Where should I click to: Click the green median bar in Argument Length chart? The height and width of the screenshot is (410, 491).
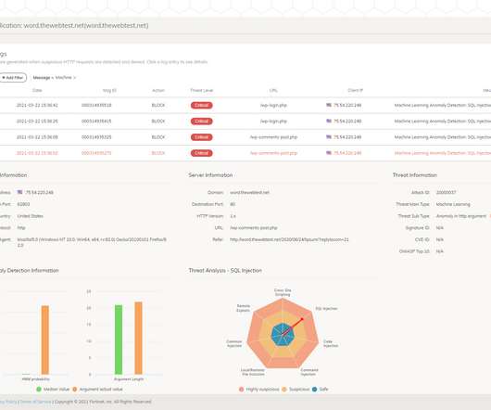coord(119,340)
